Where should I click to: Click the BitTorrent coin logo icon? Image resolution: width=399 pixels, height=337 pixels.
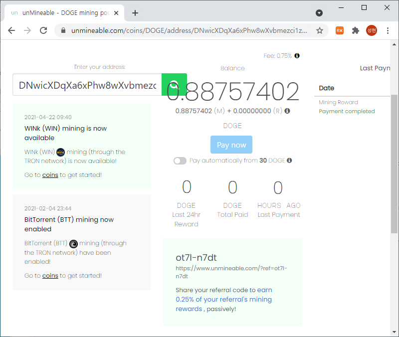(x=73, y=244)
